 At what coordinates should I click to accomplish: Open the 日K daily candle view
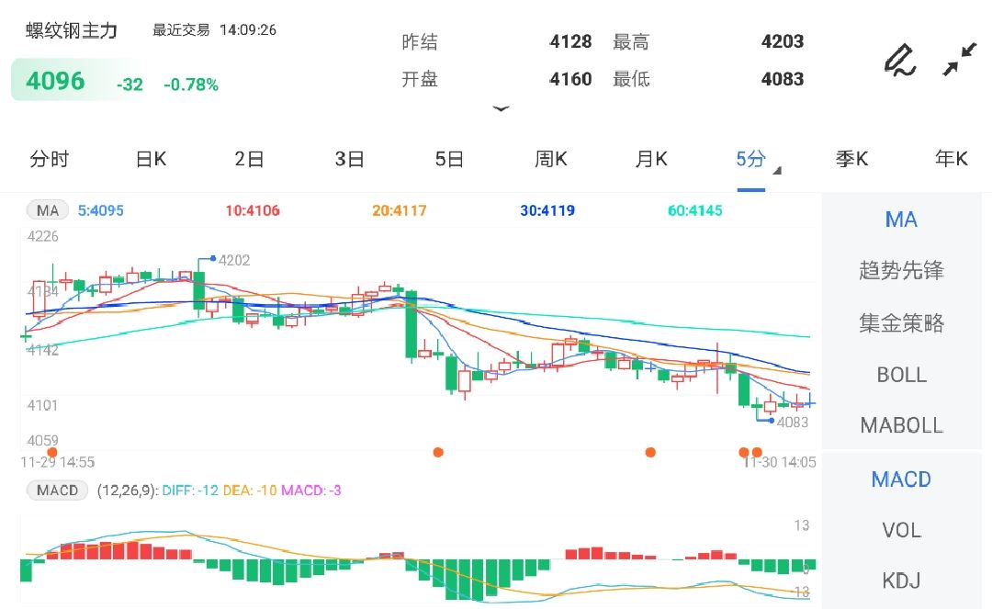[x=150, y=159]
